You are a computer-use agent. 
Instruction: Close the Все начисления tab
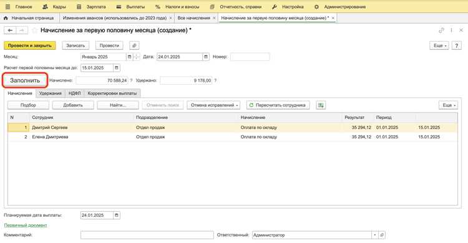click(x=214, y=18)
